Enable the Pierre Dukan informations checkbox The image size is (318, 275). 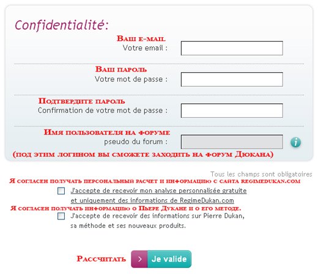[61, 216]
